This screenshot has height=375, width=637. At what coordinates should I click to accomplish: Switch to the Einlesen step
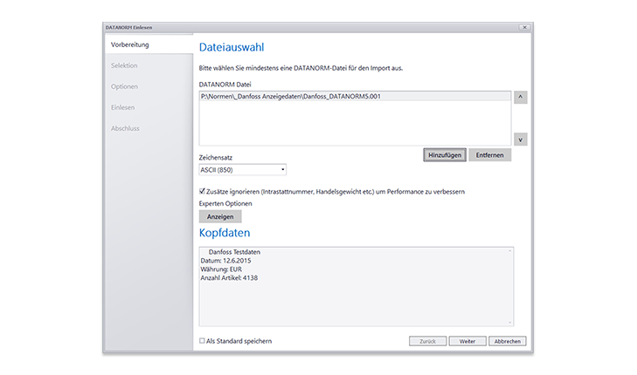point(122,107)
